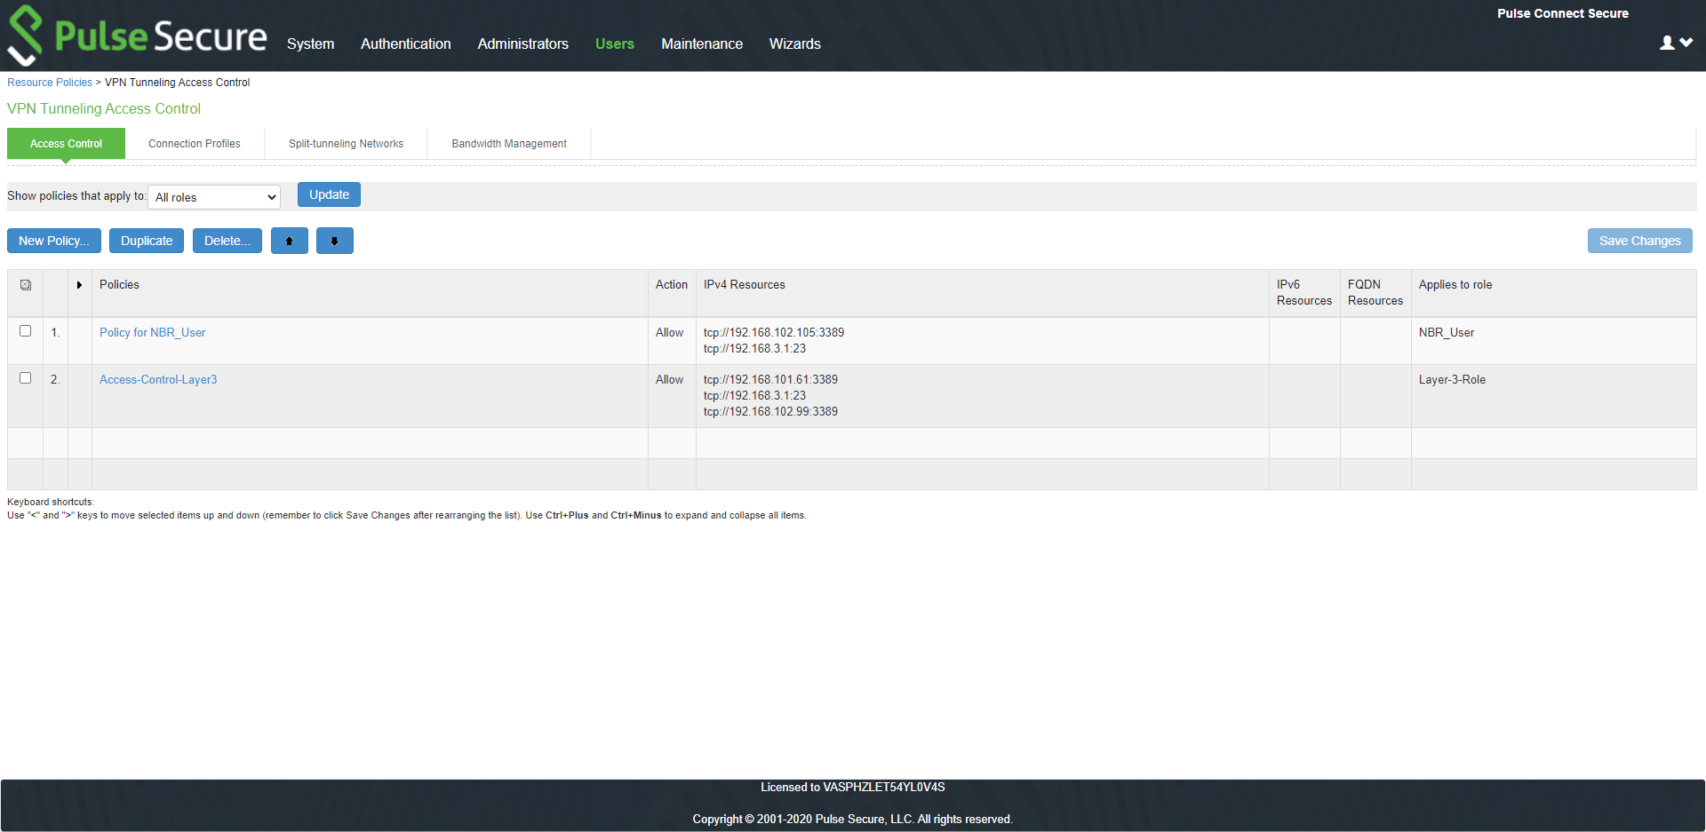The width and height of the screenshot is (1706, 832).
Task: Click the FQDN Resources column header
Action: click(x=1375, y=293)
